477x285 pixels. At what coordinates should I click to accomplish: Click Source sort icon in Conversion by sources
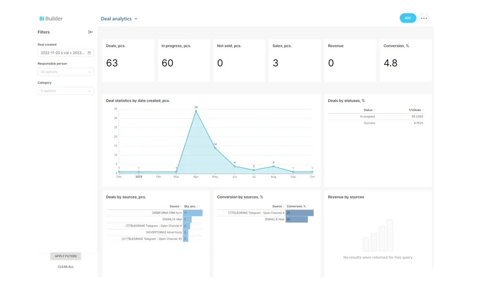tap(284, 206)
